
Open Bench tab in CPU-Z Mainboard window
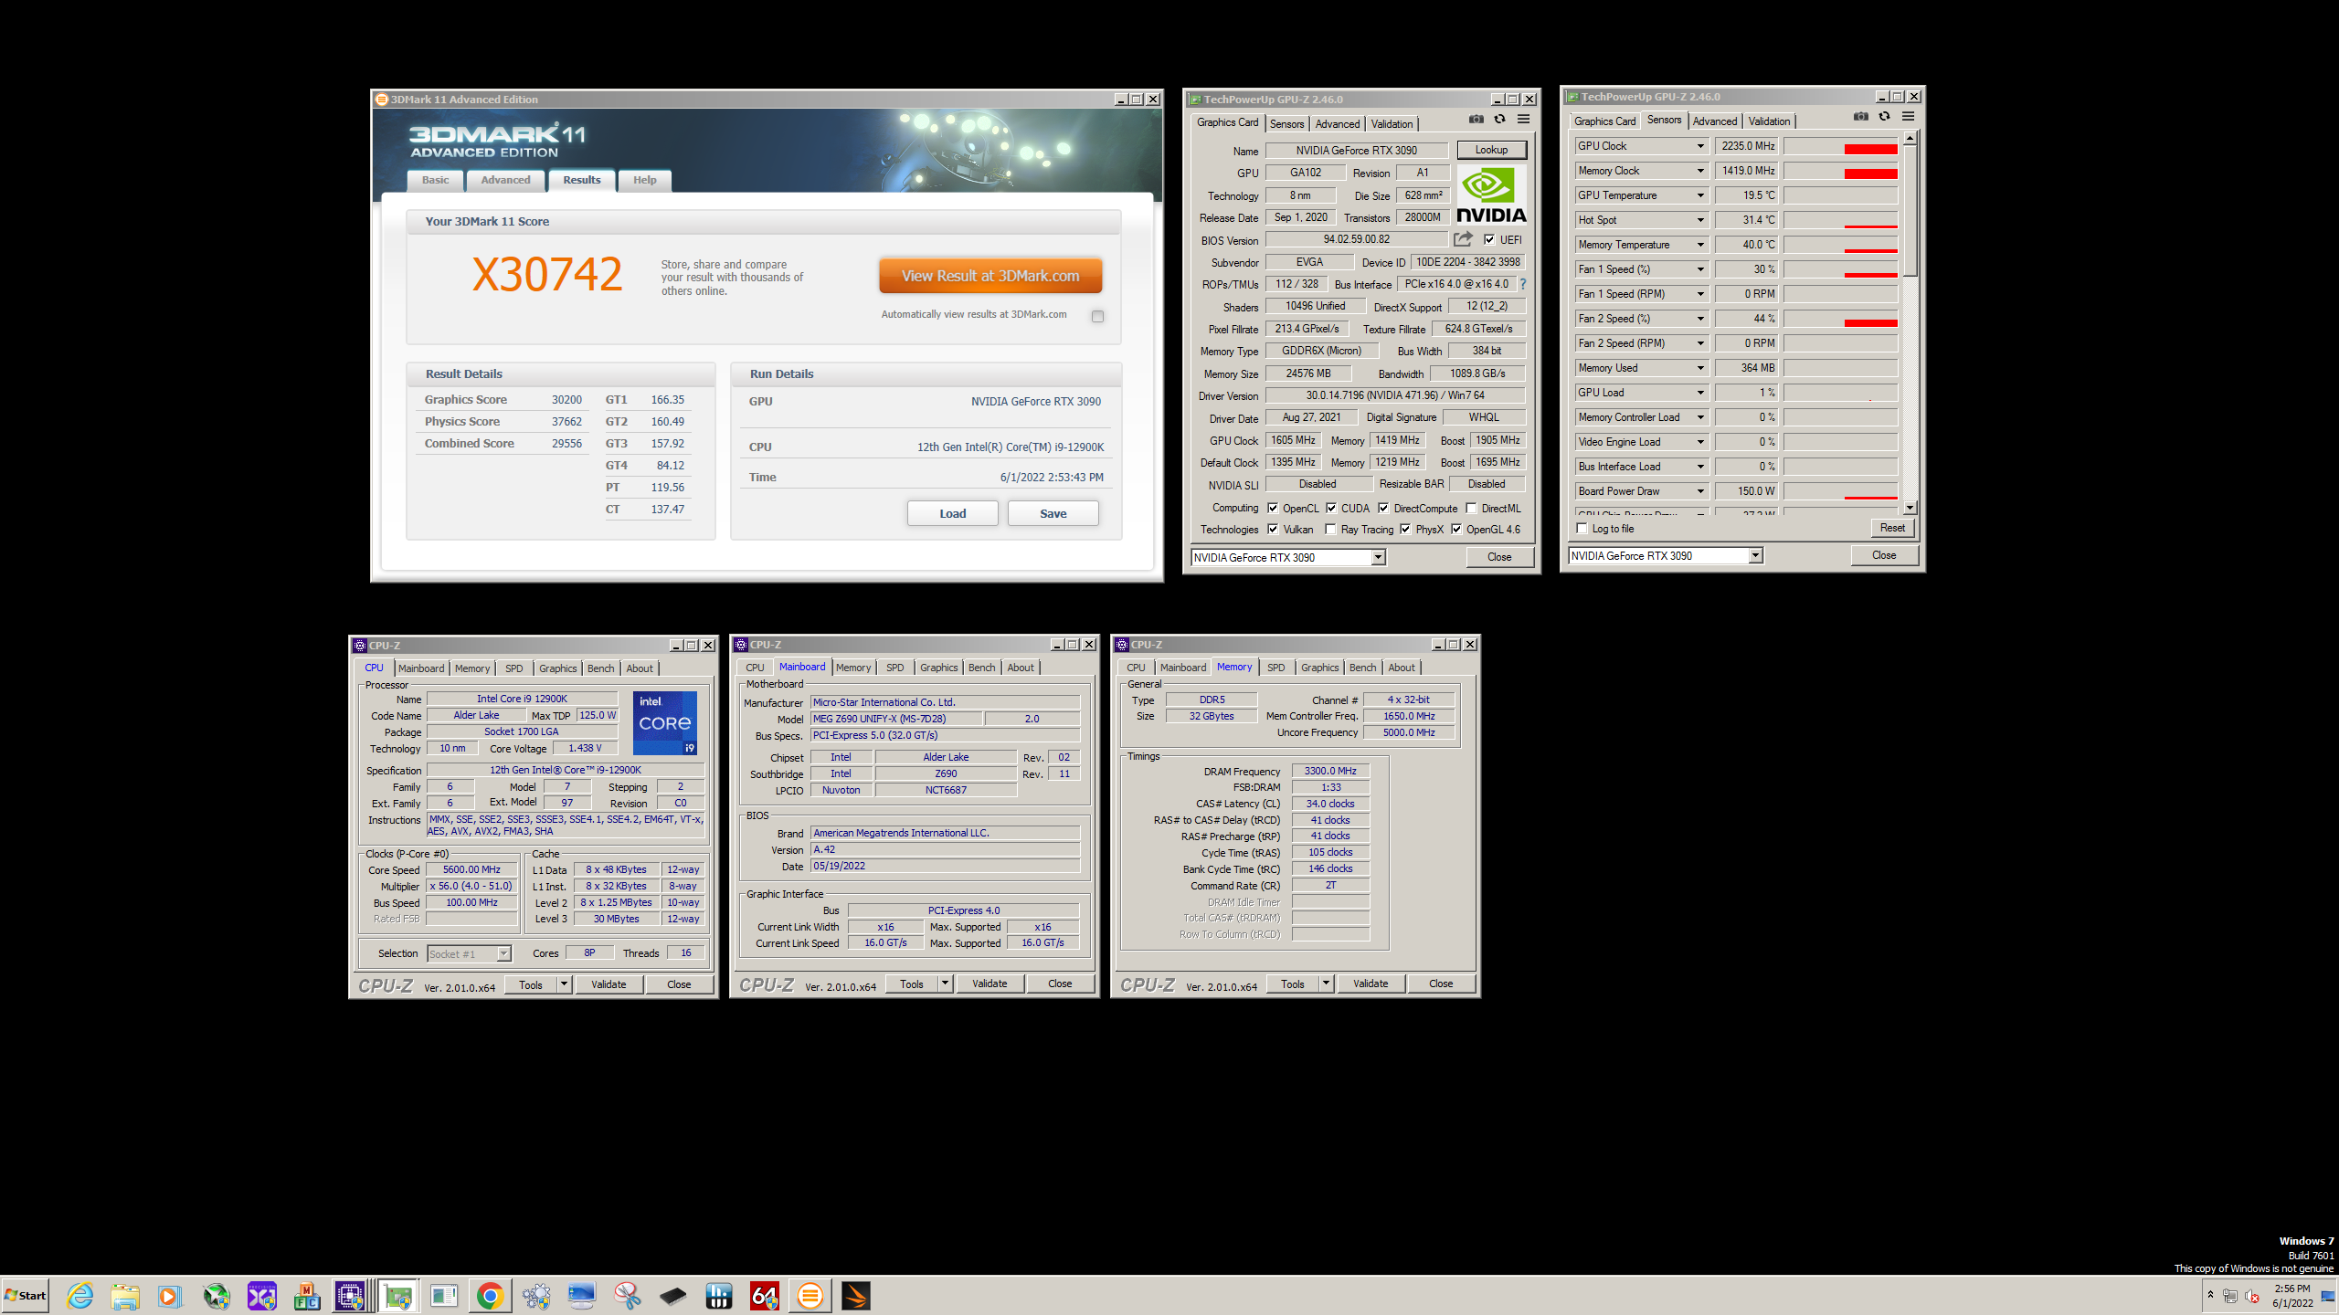(x=981, y=668)
